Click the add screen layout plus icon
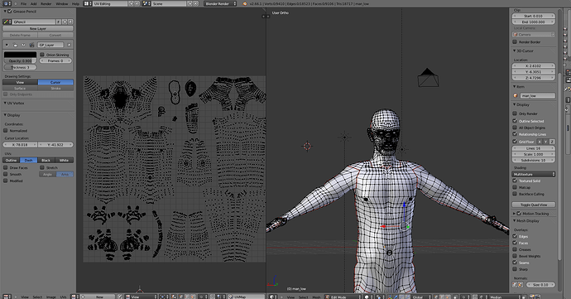 pyautogui.click(x=131, y=3)
